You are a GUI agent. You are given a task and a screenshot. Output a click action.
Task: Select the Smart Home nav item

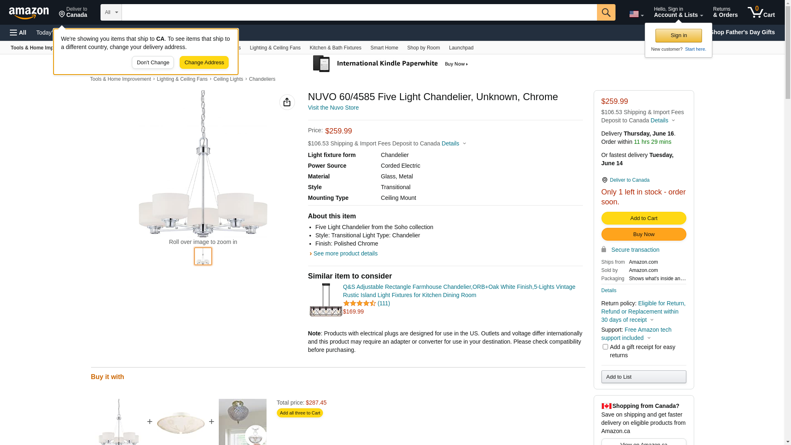pyautogui.click(x=384, y=48)
